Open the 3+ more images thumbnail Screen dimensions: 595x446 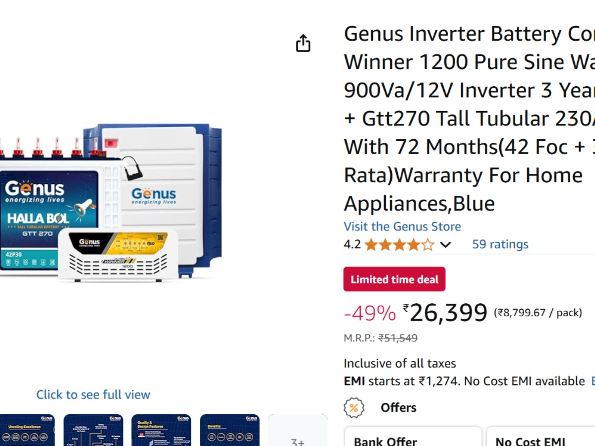coord(297,431)
